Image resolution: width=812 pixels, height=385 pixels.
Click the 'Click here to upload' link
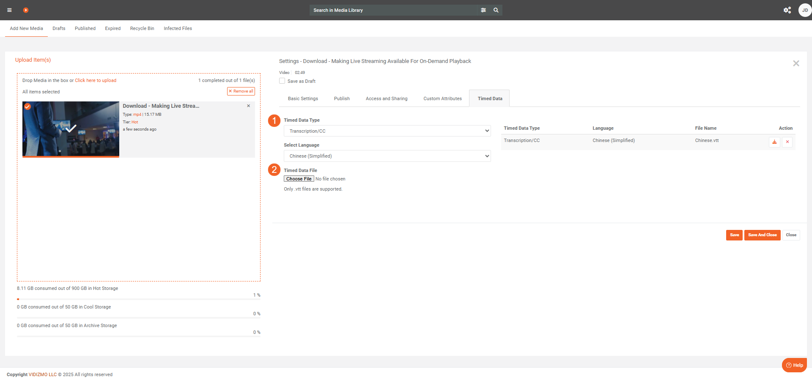(x=96, y=80)
